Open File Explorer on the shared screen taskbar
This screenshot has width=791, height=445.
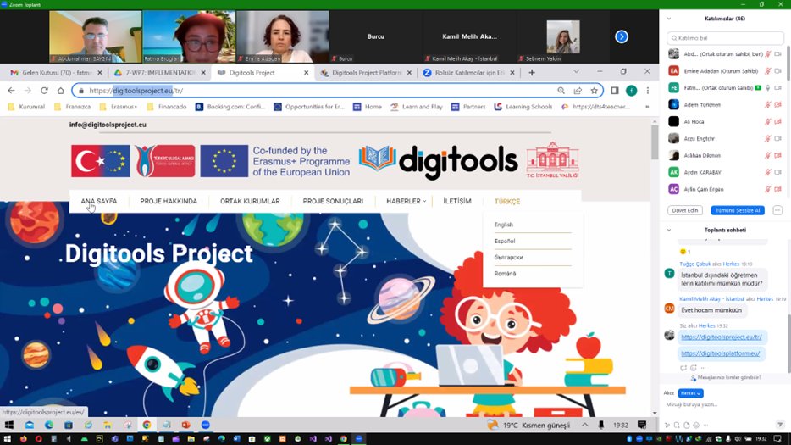click(108, 425)
